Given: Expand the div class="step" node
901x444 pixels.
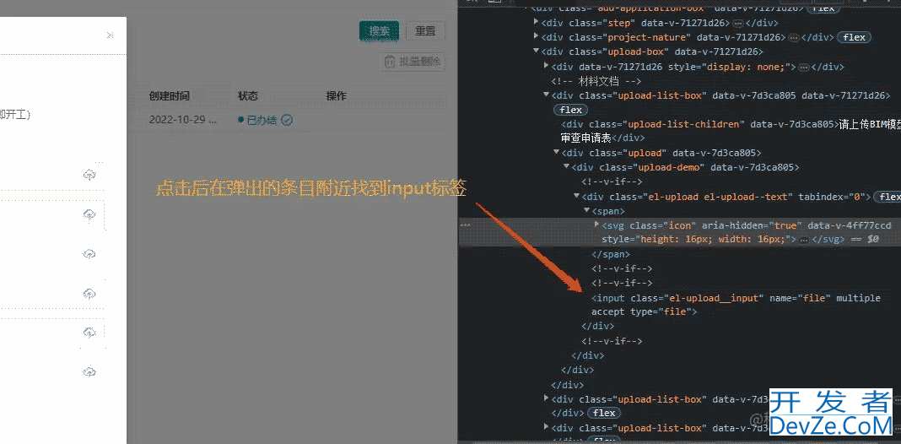Looking at the screenshot, I should click(536, 23).
